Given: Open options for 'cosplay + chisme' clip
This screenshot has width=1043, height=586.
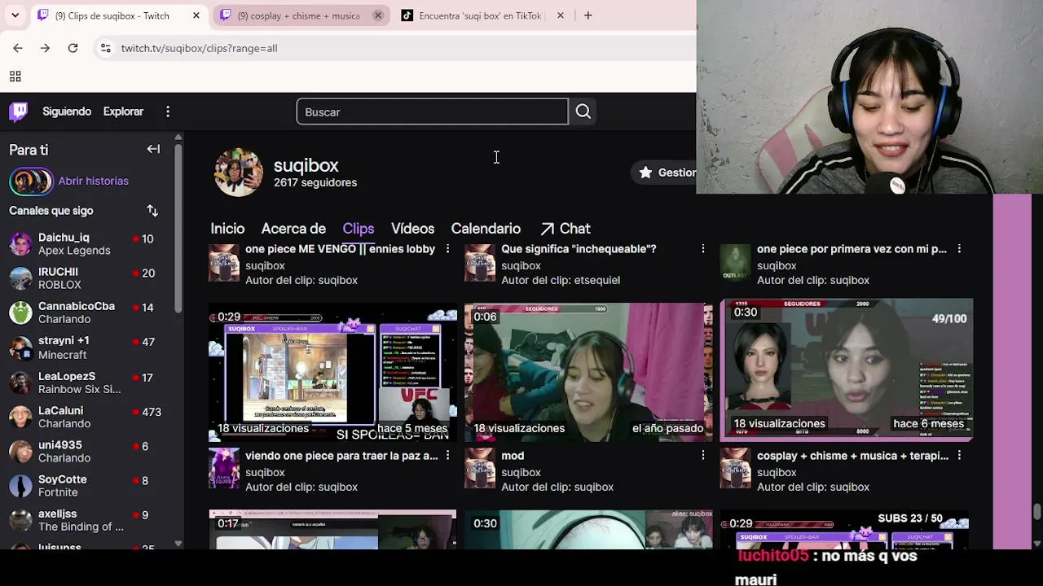Looking at the screenshot, I should point(959,456).
